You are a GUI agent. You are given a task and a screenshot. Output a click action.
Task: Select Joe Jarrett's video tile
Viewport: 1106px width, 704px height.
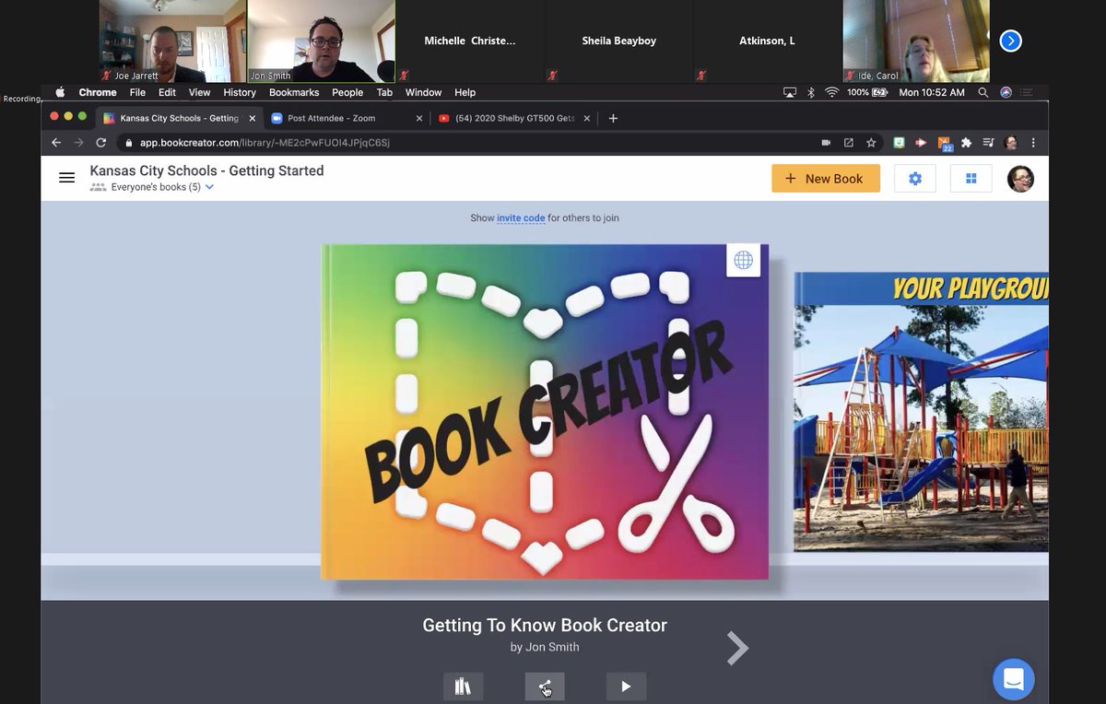click(x=172, y=41)
